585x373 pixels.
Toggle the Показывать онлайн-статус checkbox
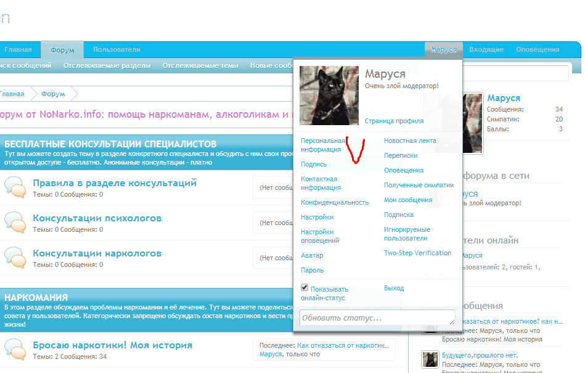pyautogui.click(x=305, y=288)
